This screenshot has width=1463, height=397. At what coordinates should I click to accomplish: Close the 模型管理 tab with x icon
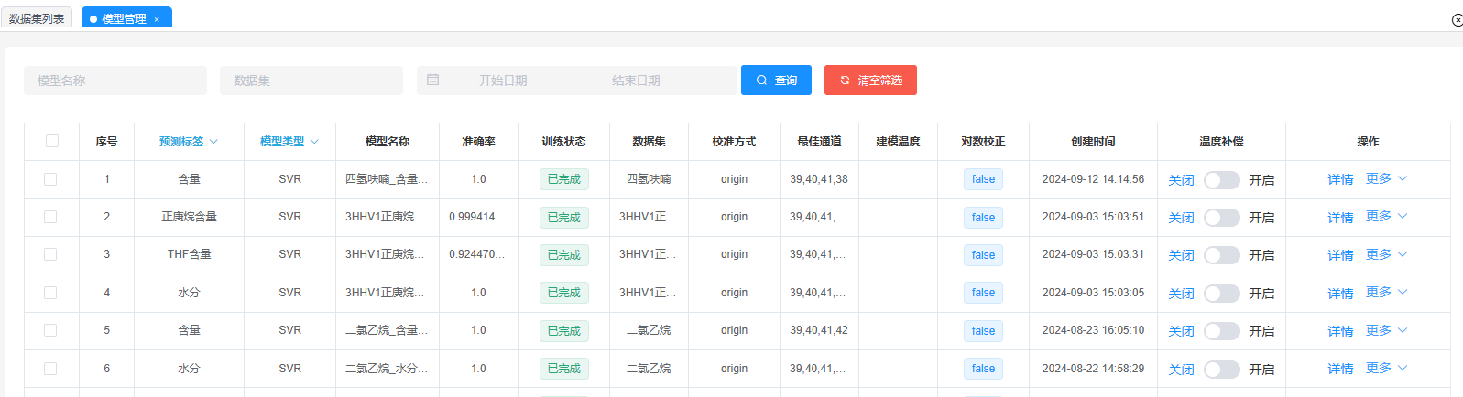coord(157,19)
